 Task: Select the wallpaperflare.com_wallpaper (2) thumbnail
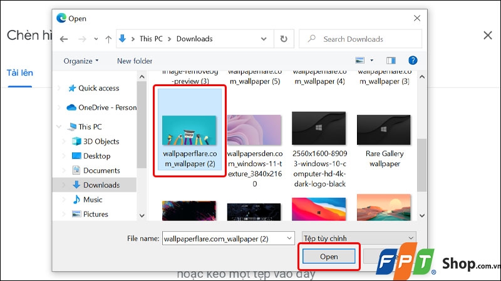tap(190, 130)
